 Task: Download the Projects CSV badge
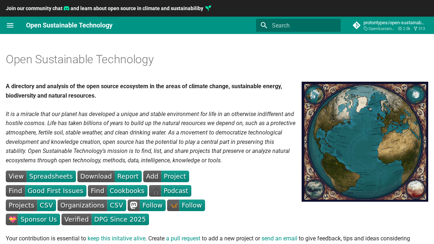(31, 205)
